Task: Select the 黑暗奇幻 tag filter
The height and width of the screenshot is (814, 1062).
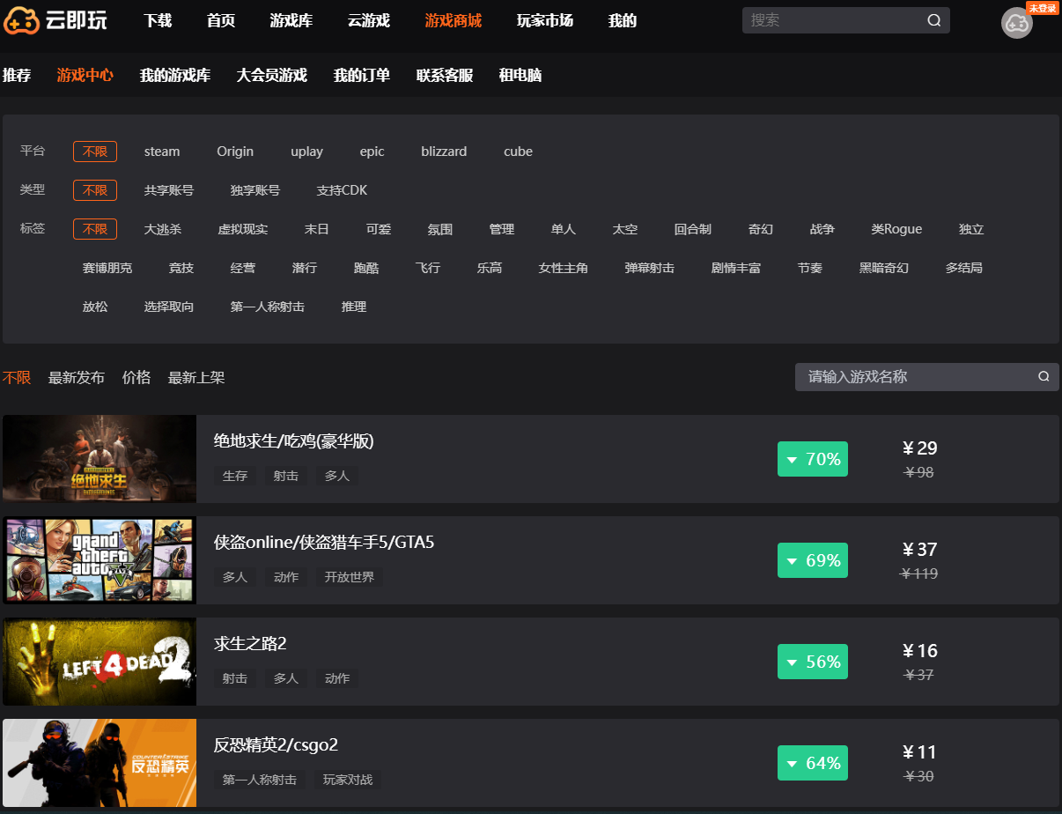Action: tap(884, 268)
